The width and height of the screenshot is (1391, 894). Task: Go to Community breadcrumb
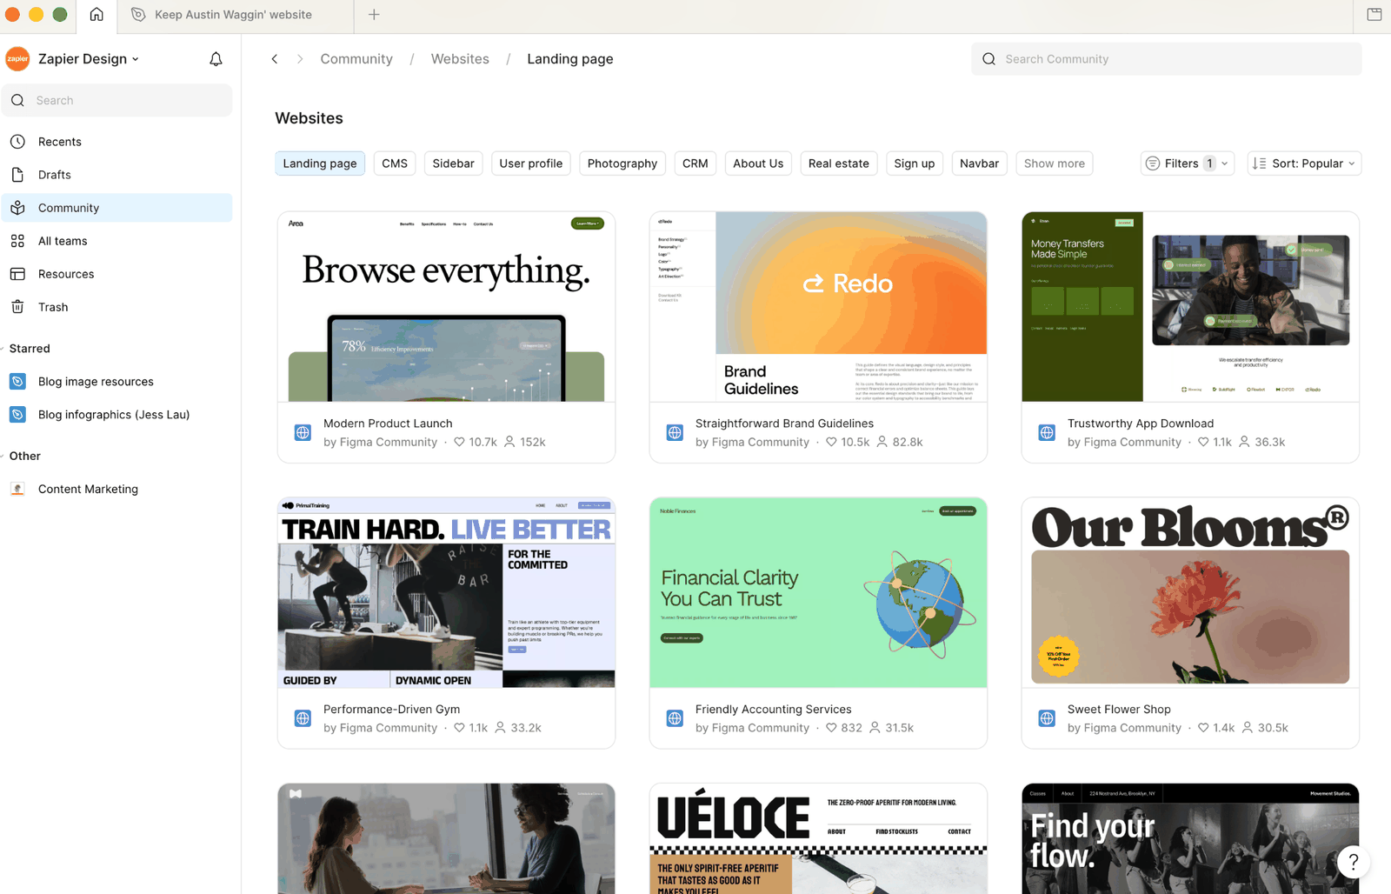(356, 59)
